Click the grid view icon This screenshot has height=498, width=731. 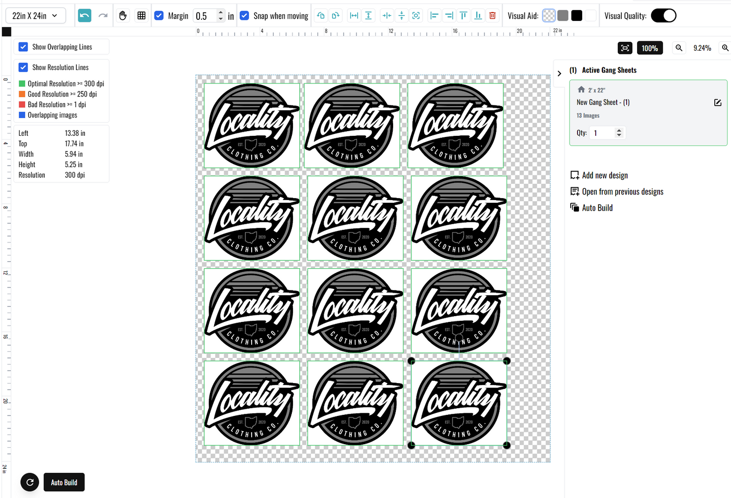coord(142,15)
